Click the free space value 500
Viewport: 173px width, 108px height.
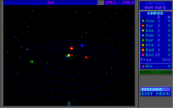[167, 60]
